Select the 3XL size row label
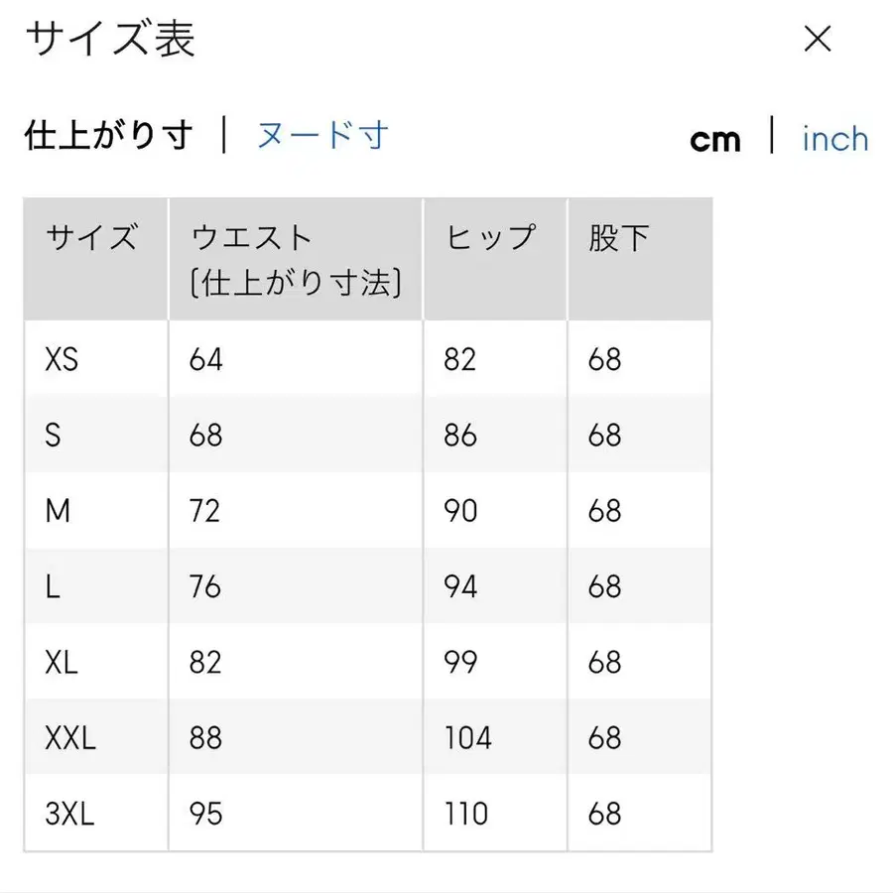 tap(68, 813)
